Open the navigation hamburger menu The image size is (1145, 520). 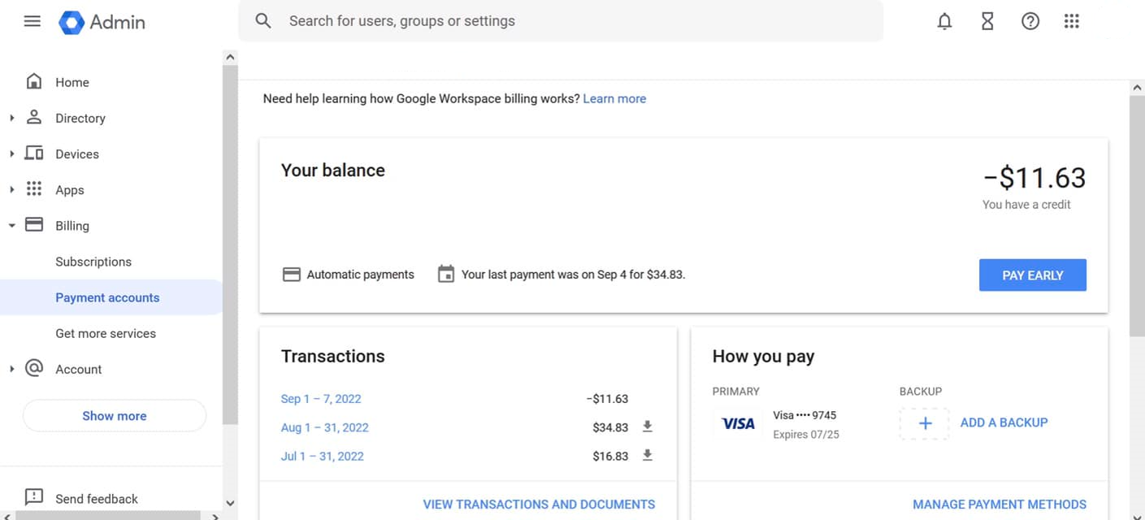point(32,21)
